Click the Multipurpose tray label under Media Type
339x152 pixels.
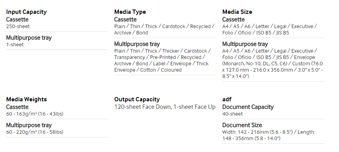[x=137, y=44]
